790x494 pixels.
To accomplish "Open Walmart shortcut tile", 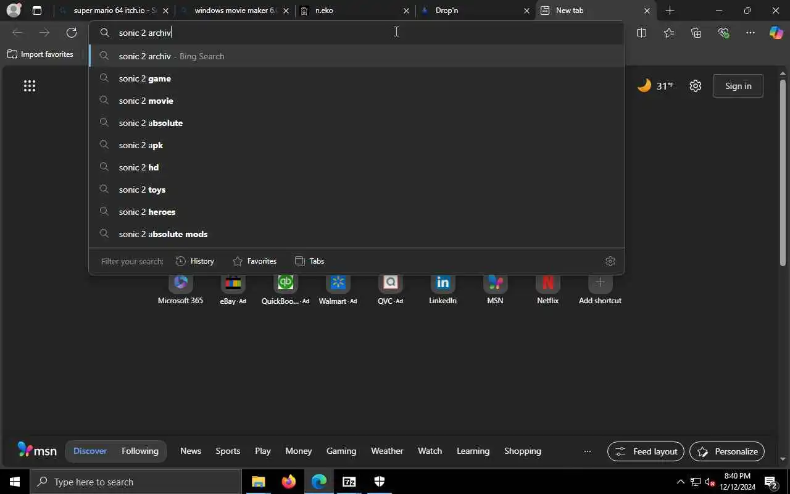I will [x=338, y=290].
